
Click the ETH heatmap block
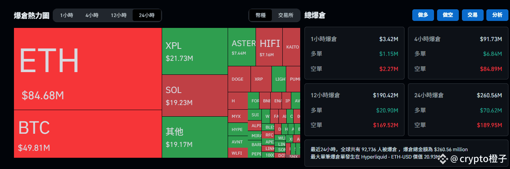[88, 69]
